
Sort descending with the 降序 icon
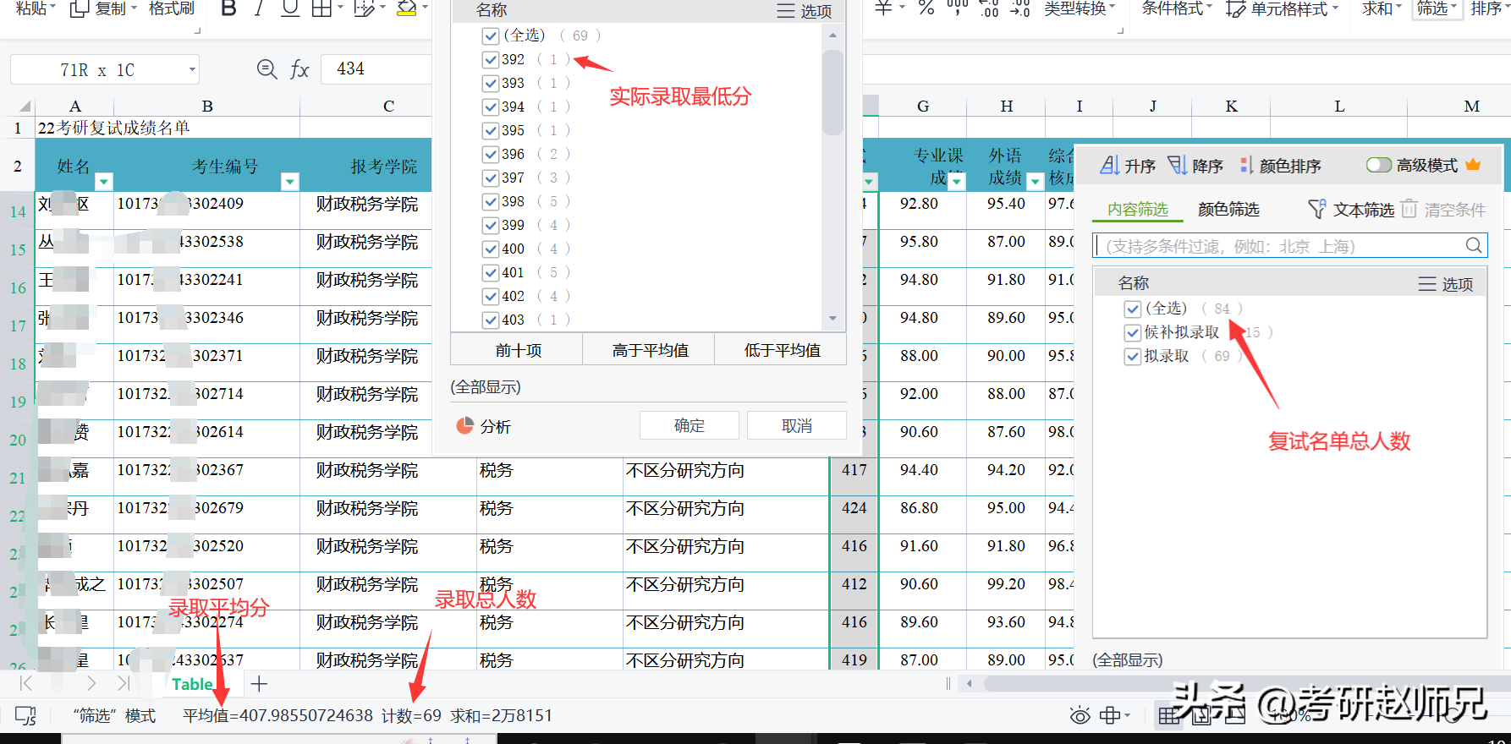1195,166
